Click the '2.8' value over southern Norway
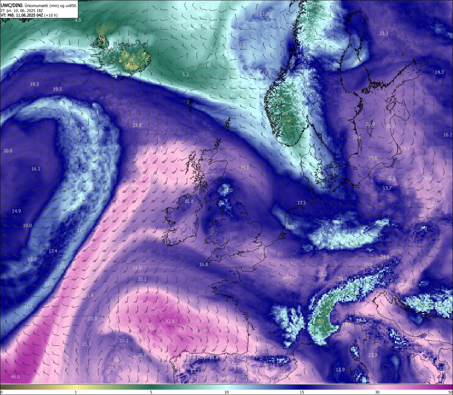Image resolution: width=453 pixels, height=395 pixels. coord(285,113)
